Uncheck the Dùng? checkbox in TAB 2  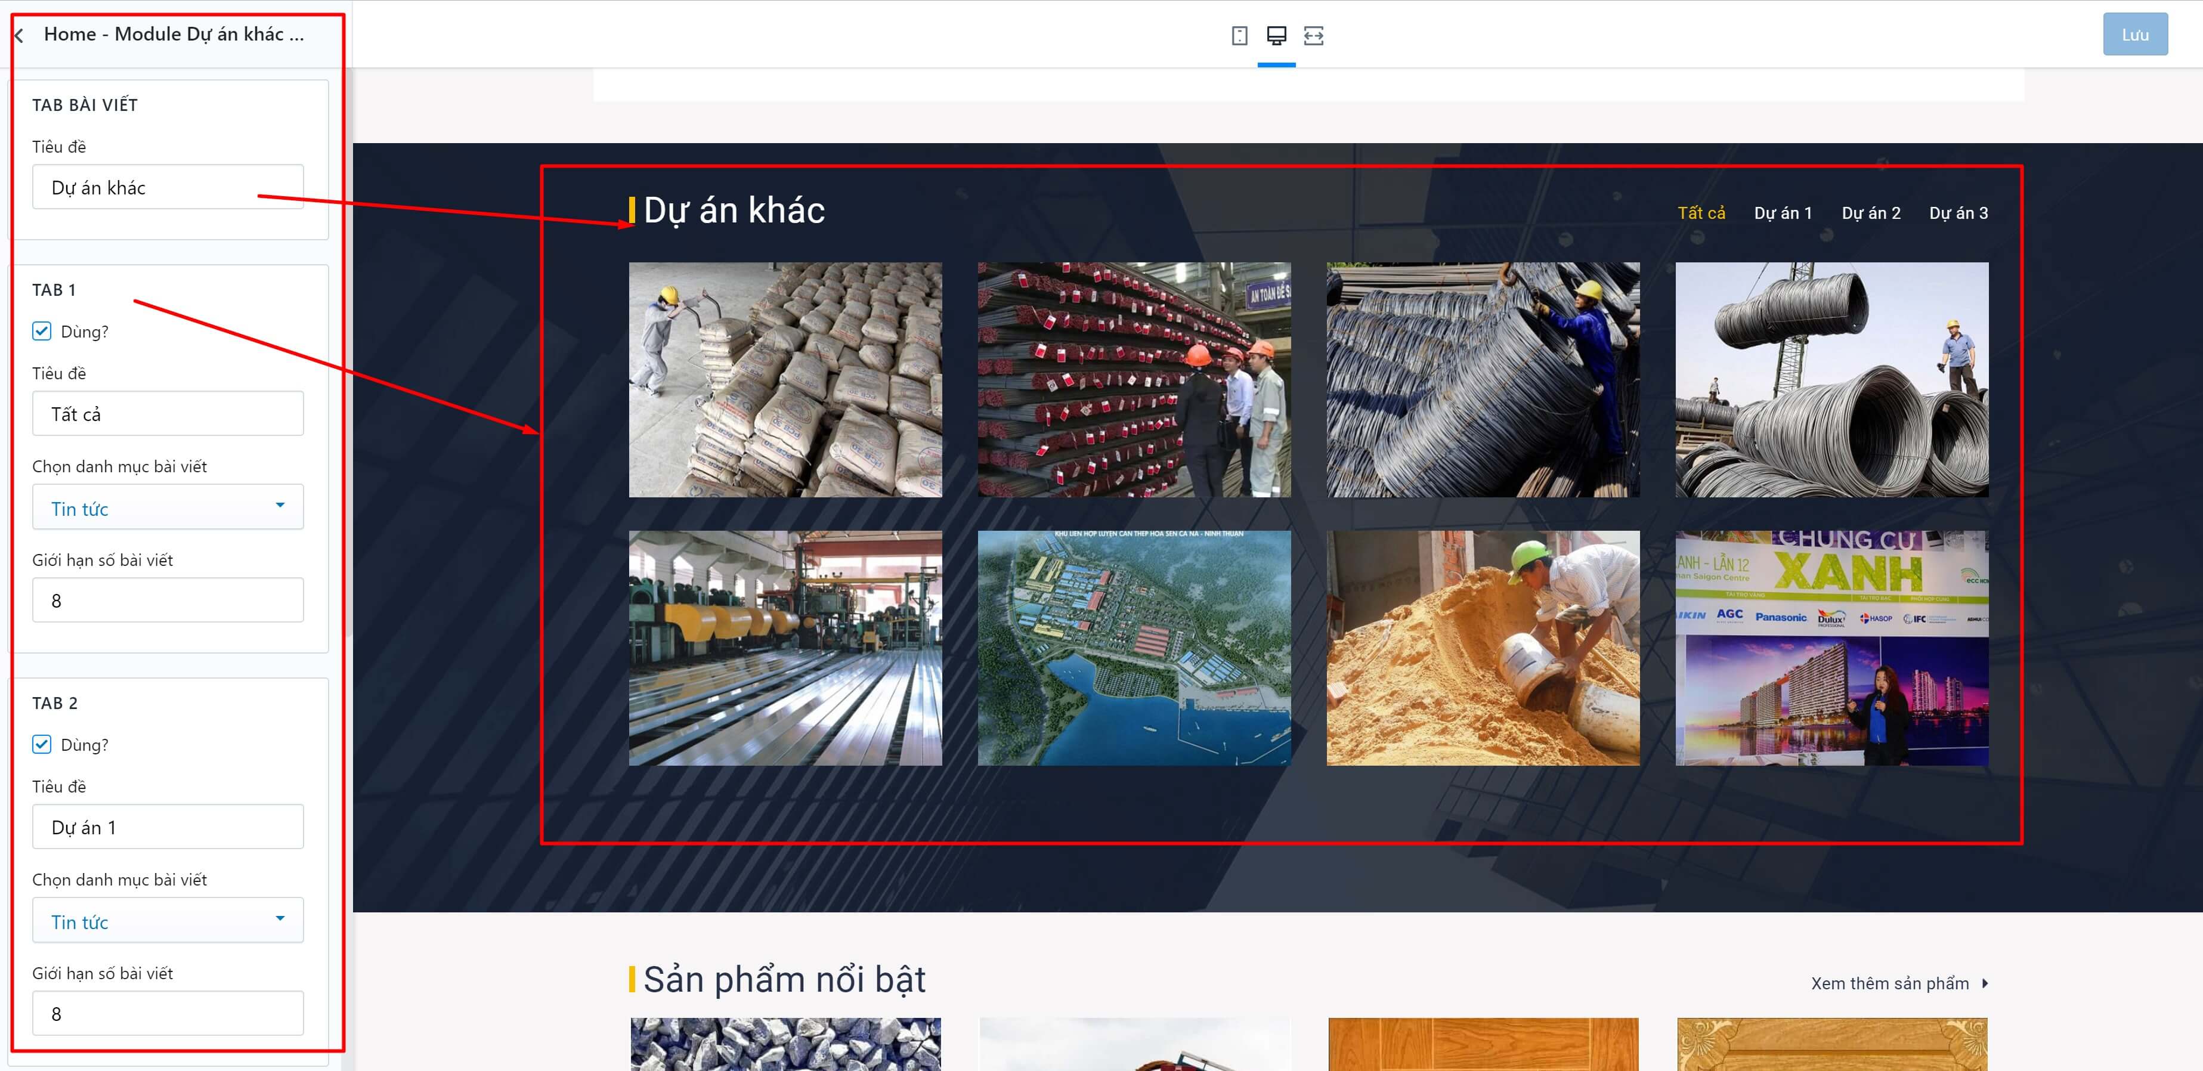(x=42, y=744)
